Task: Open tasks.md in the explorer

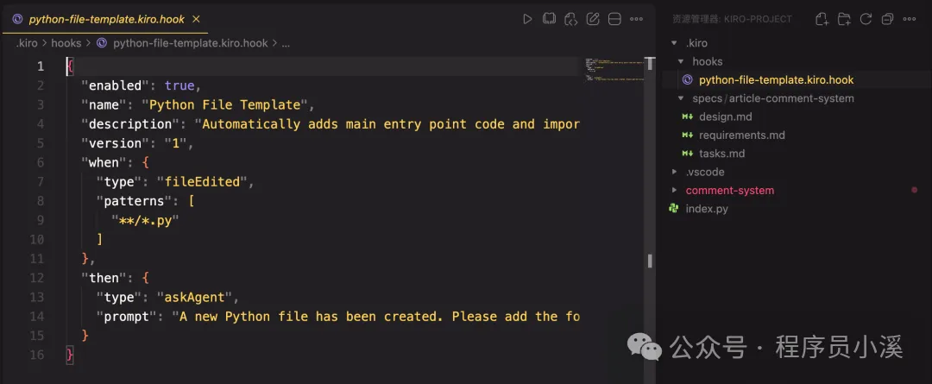Action: tap(721, 154)
